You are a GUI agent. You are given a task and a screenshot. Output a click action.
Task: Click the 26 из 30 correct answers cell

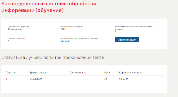[x=124, y=80]
